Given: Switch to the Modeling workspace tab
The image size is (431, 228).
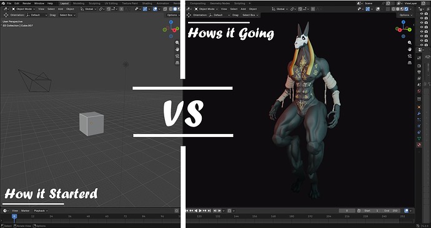Looking at the screenshot, I should coord(79,3).
